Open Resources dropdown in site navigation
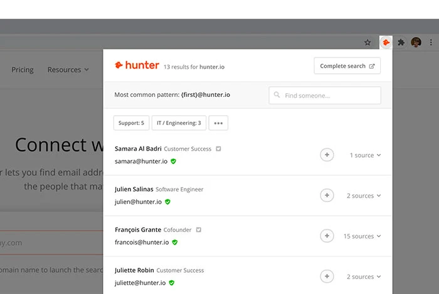439x294 pixels. click(68, 69)
